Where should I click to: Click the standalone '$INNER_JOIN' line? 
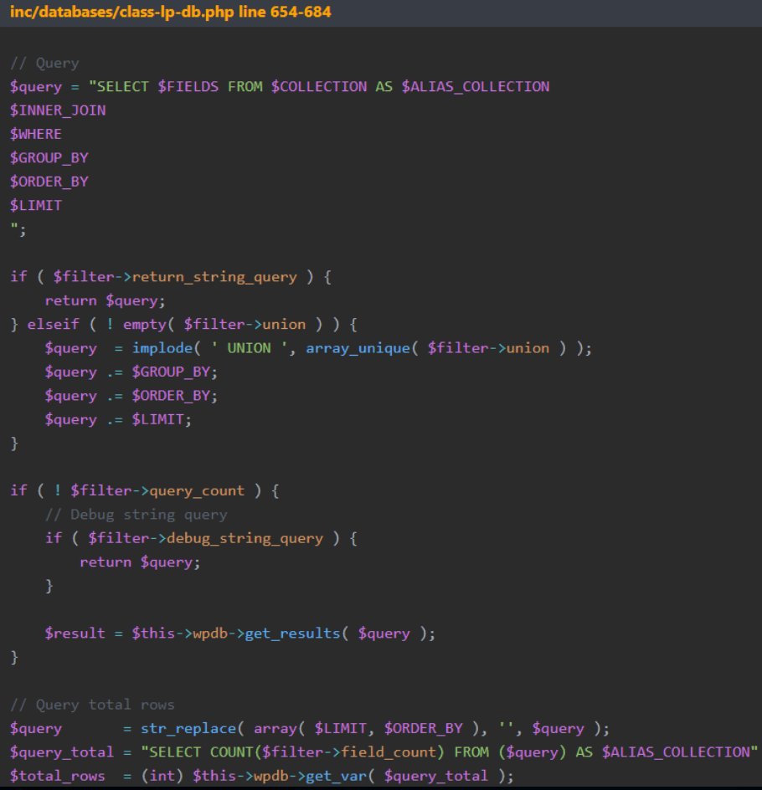[58, 110]
